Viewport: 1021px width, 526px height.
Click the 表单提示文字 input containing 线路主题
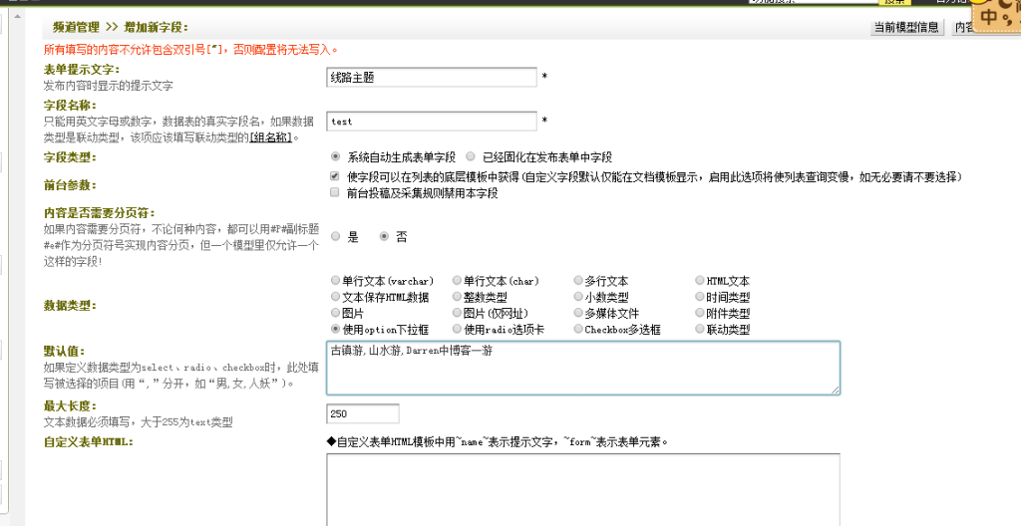[x=431, y=77]
